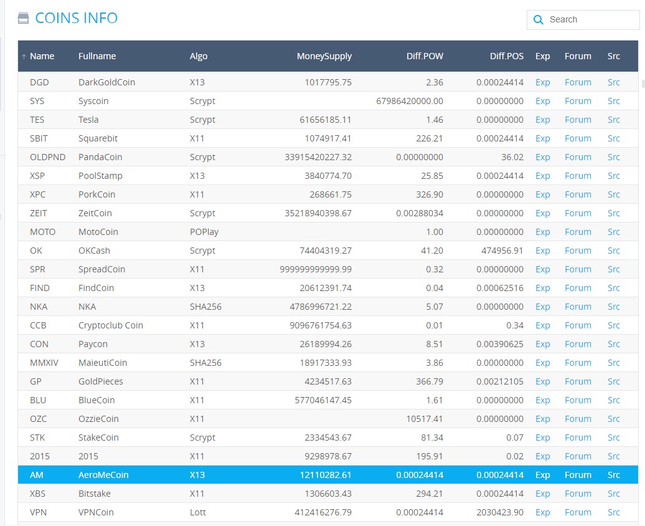Click the POPlay algo cell
Screen dimensions: 645x526
(x=204, y=232)
